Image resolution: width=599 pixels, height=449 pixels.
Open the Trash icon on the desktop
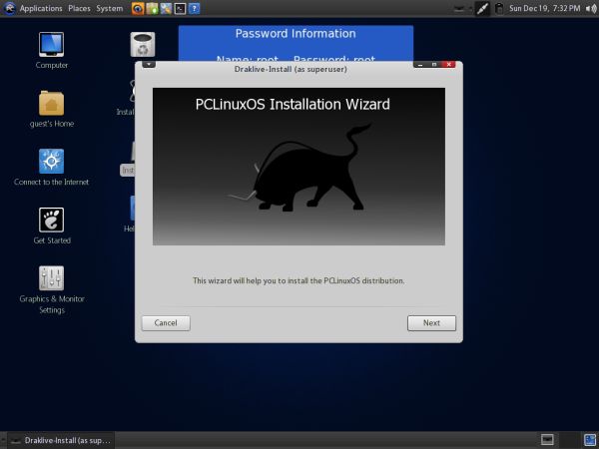click(143, 44)
